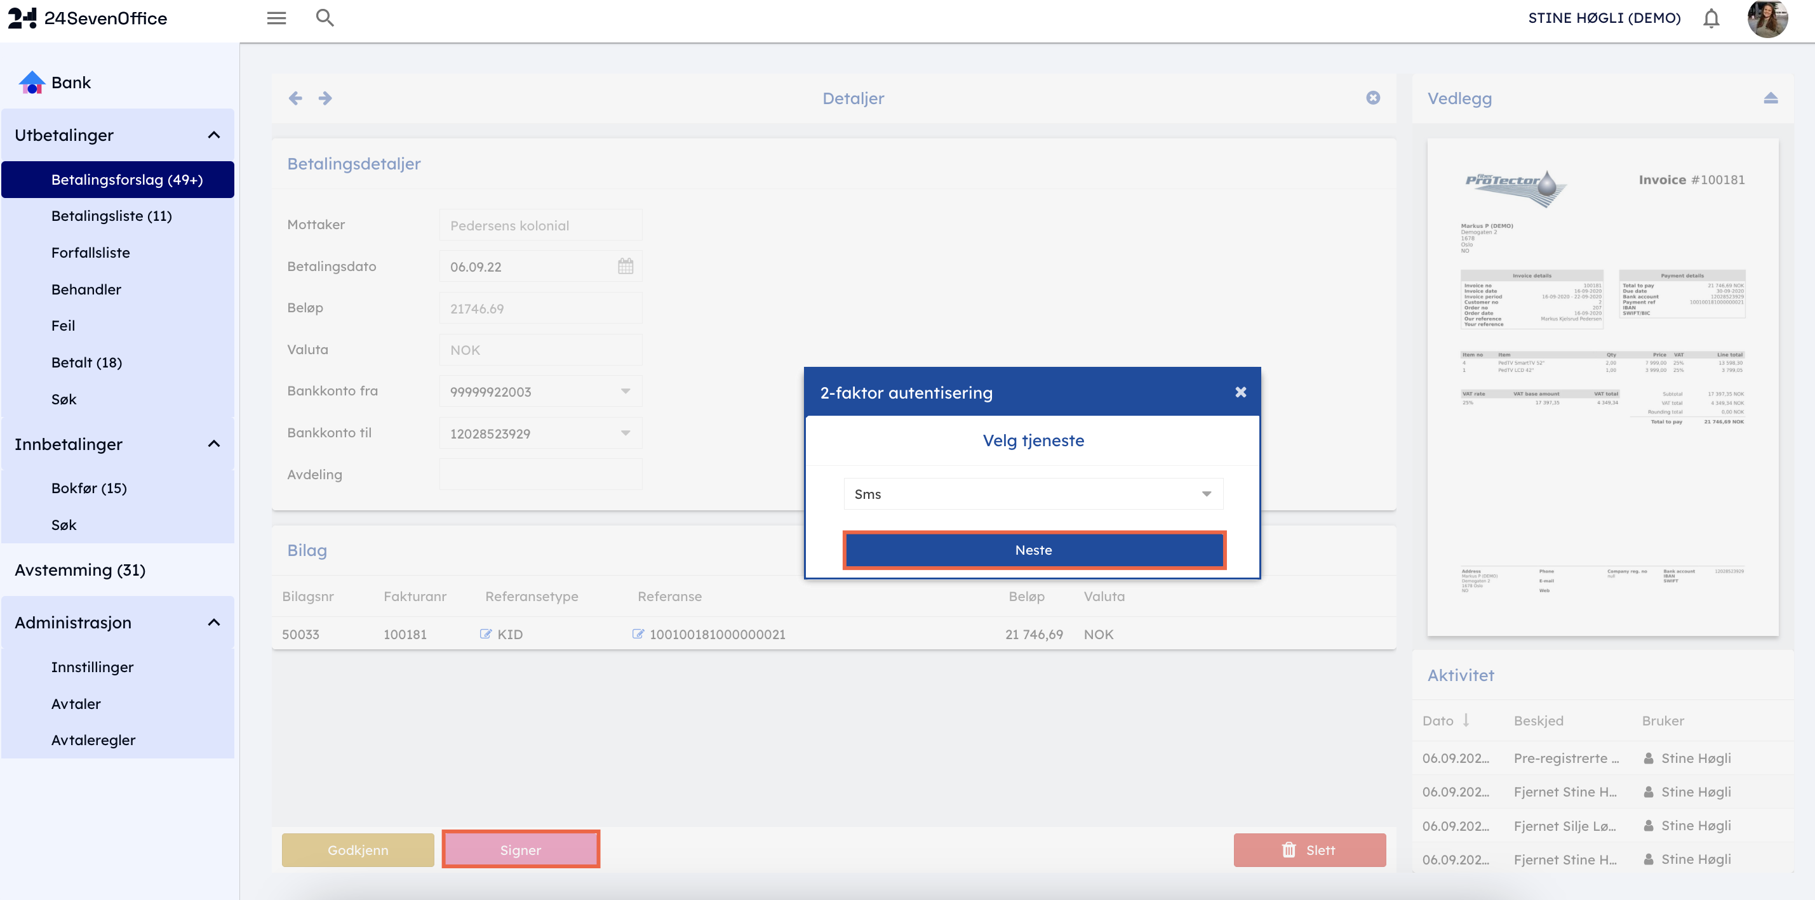Open Betalingsliste (11) menu item
The height and width of the screenshot is (900, 1815).
coord(111,216)
